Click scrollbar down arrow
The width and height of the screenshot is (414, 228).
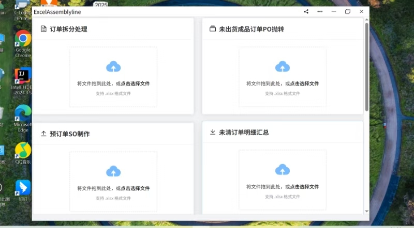tap(366, 211)
